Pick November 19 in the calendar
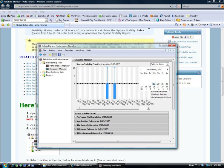Image resolution: width=224 pixels, height=168 pixels. pos(154,84)
